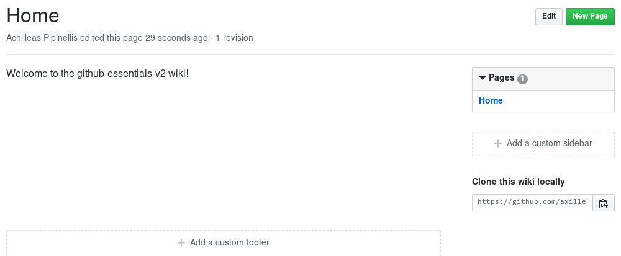Click the Home page title heading

[x=33, y=16]
